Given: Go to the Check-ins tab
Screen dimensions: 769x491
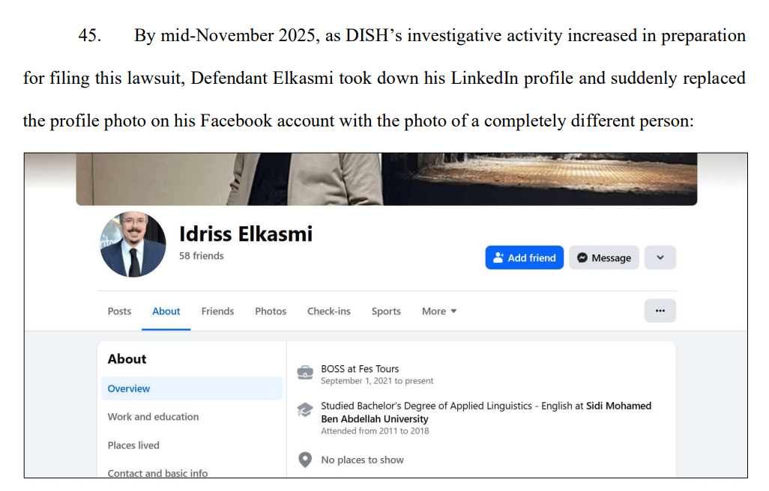Looking at the screenshot, I should point(328,311).
